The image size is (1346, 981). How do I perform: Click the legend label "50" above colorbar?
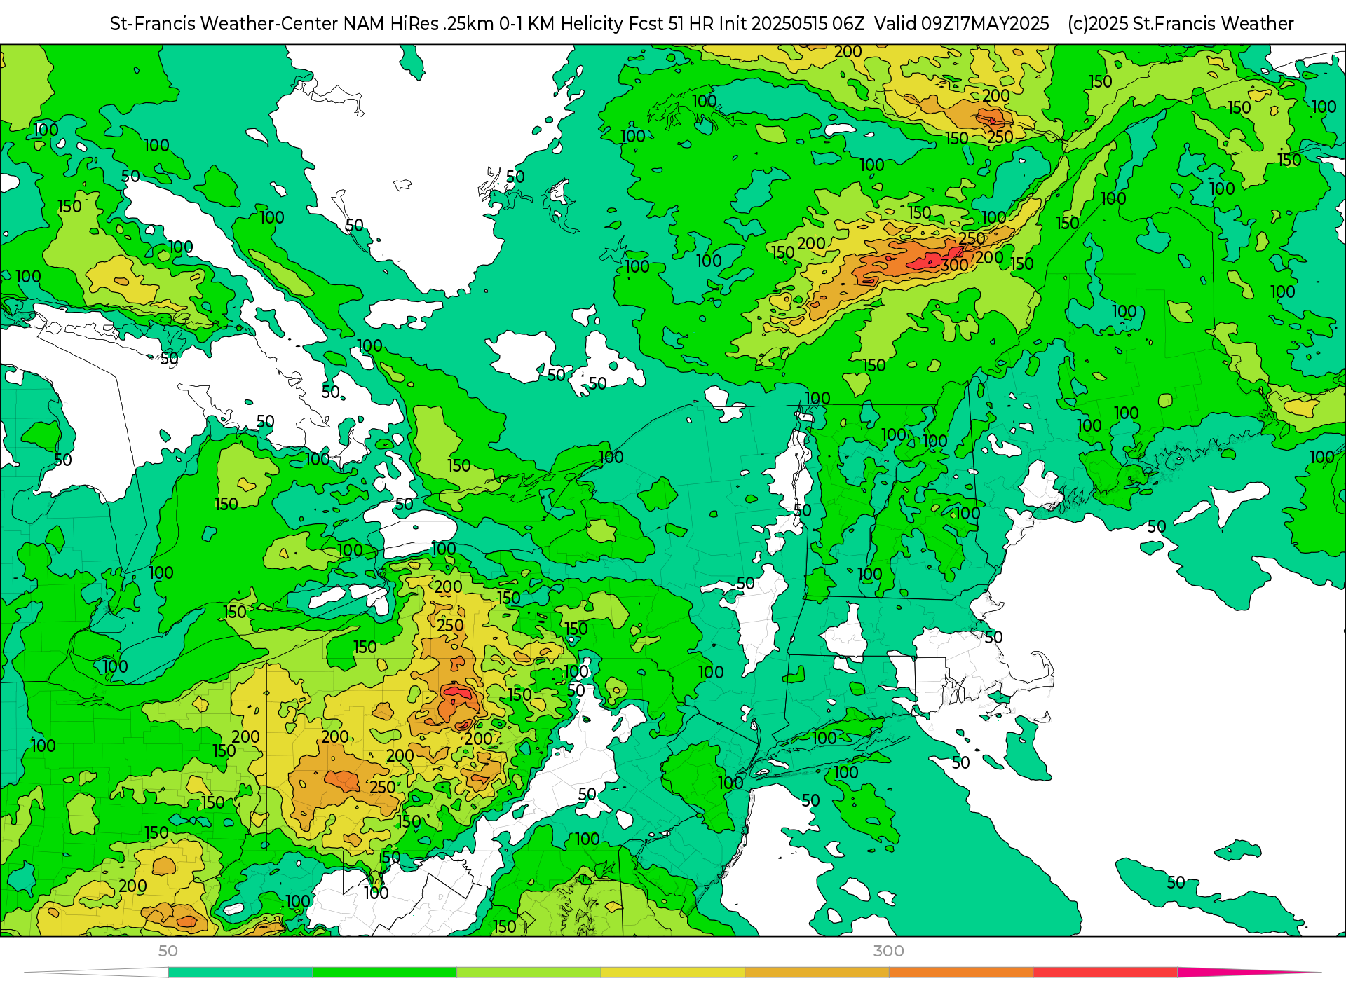168,951
